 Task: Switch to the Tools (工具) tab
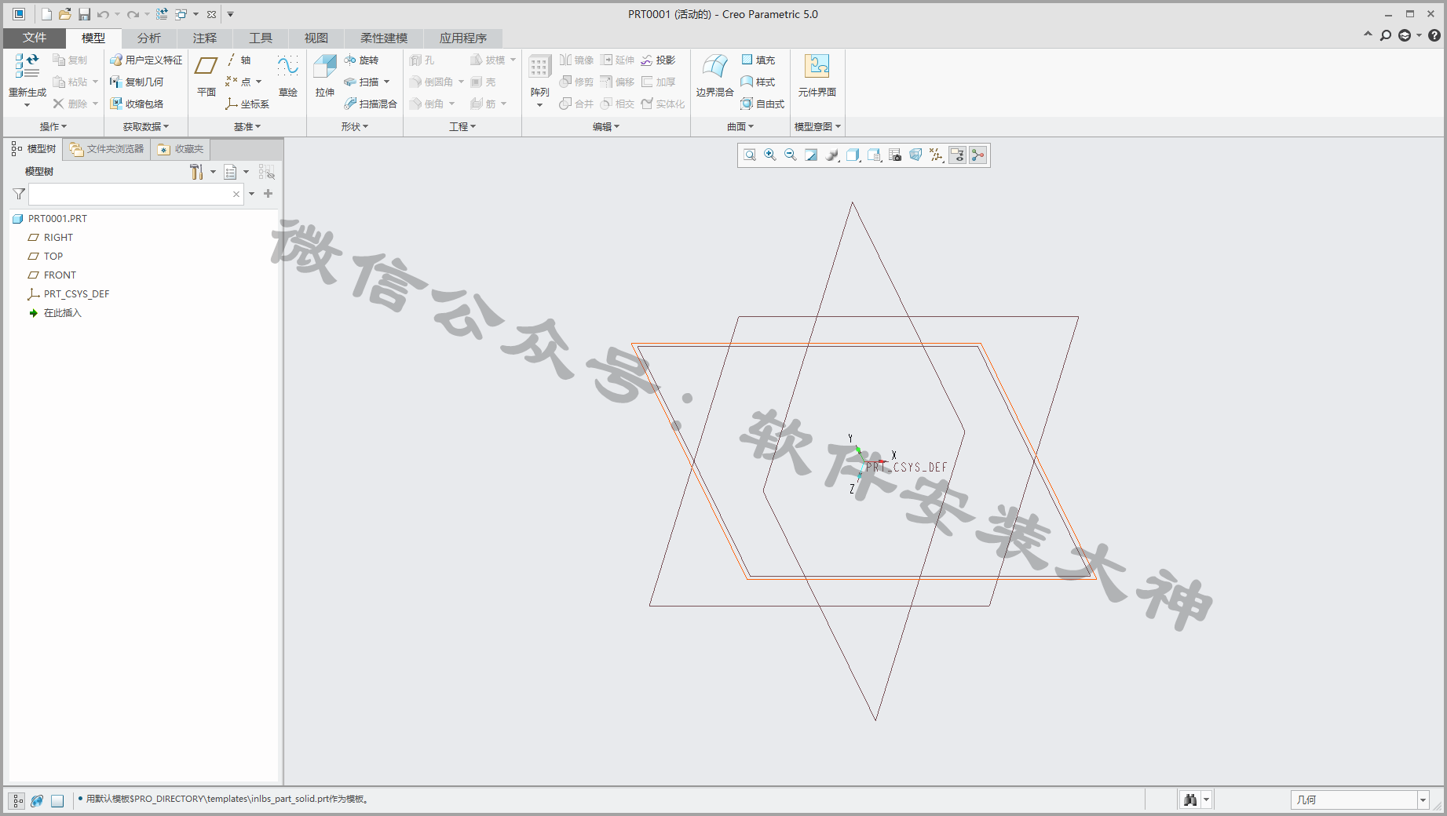click(261, 38)
